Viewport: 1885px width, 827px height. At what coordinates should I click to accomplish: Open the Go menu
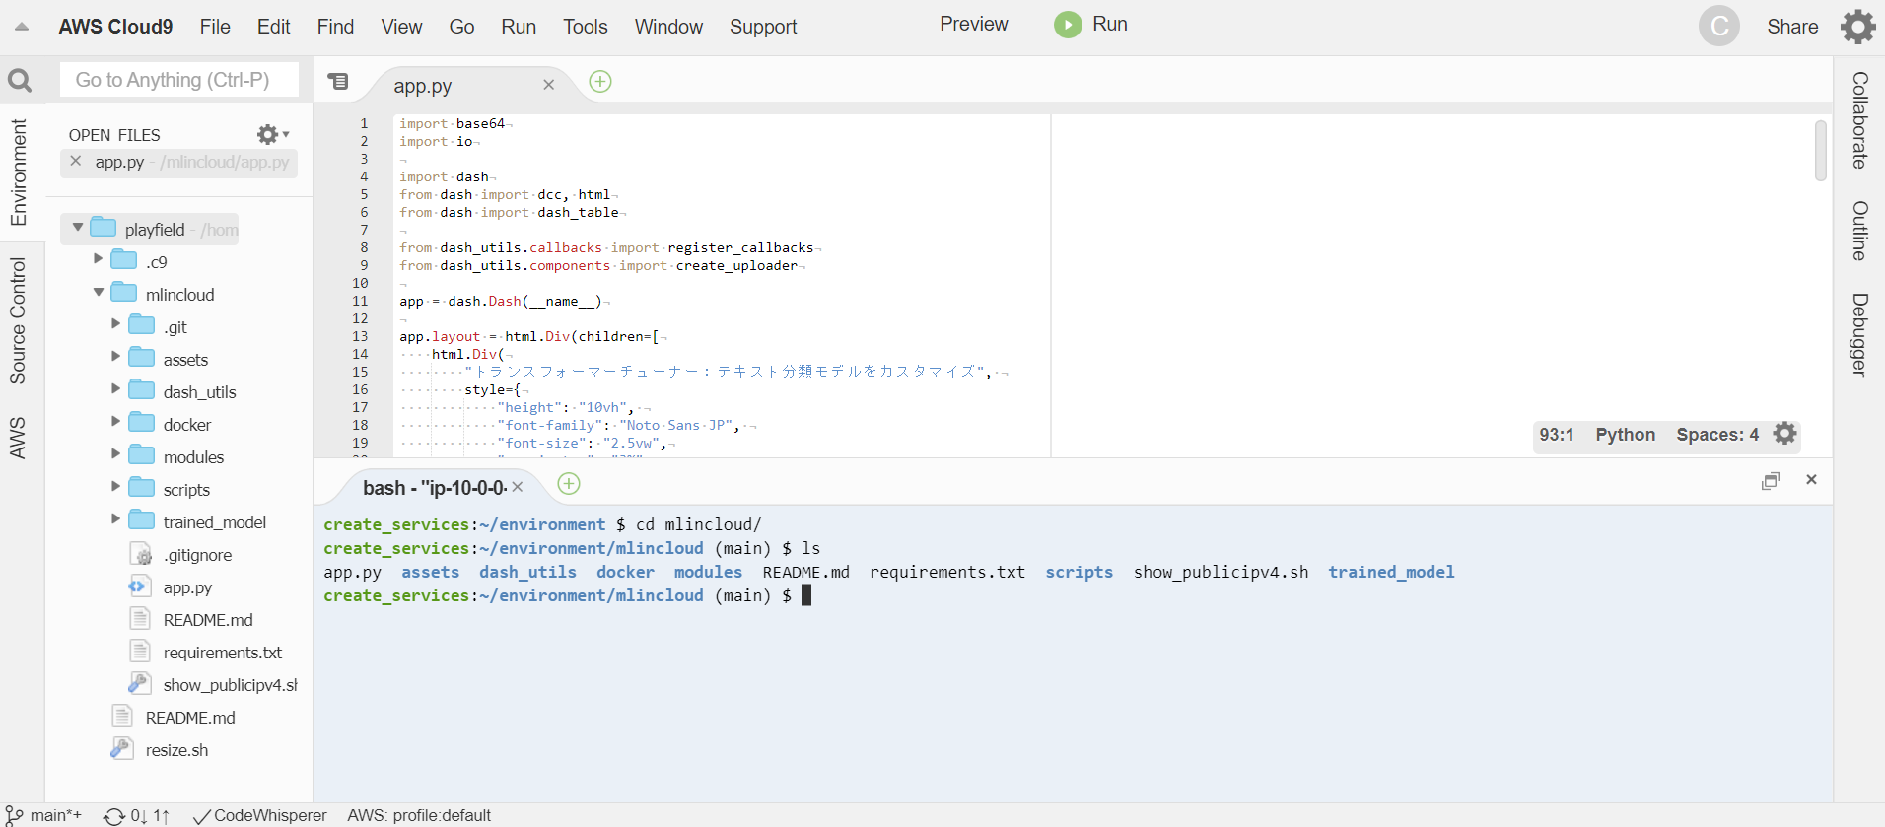(461, 27)
